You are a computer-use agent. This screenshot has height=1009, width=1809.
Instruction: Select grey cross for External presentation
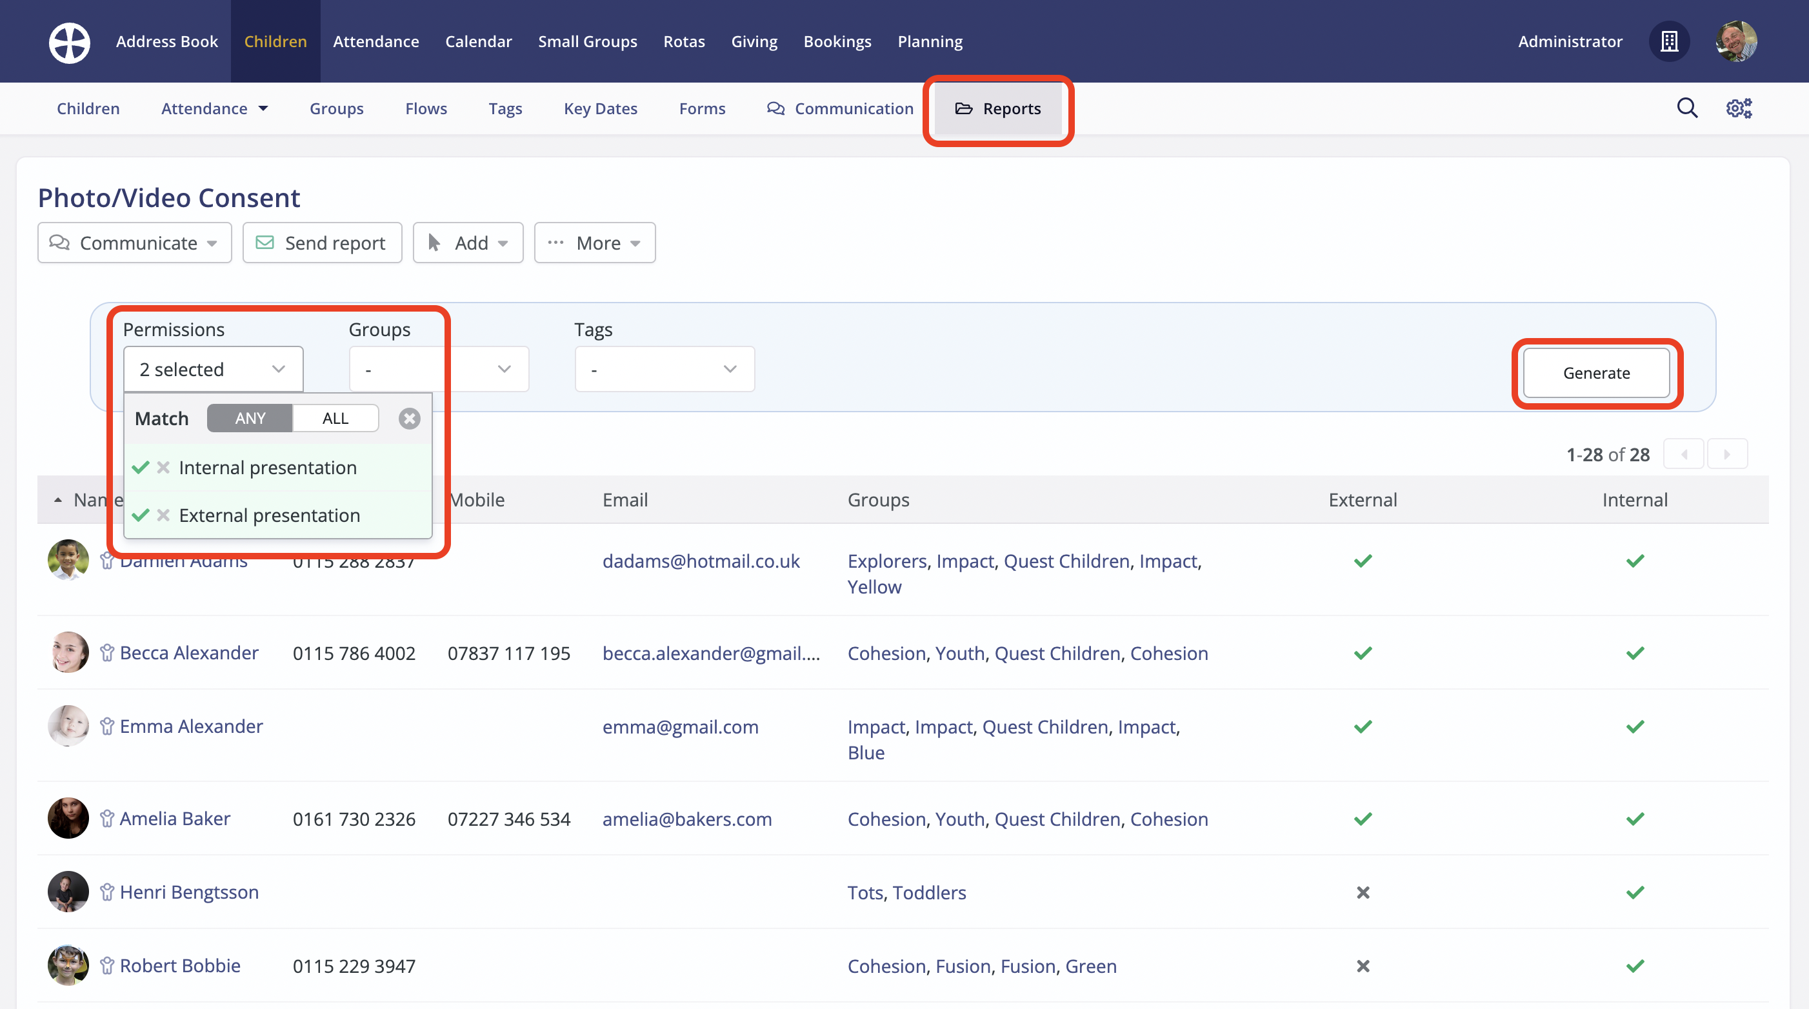(164, 515)
